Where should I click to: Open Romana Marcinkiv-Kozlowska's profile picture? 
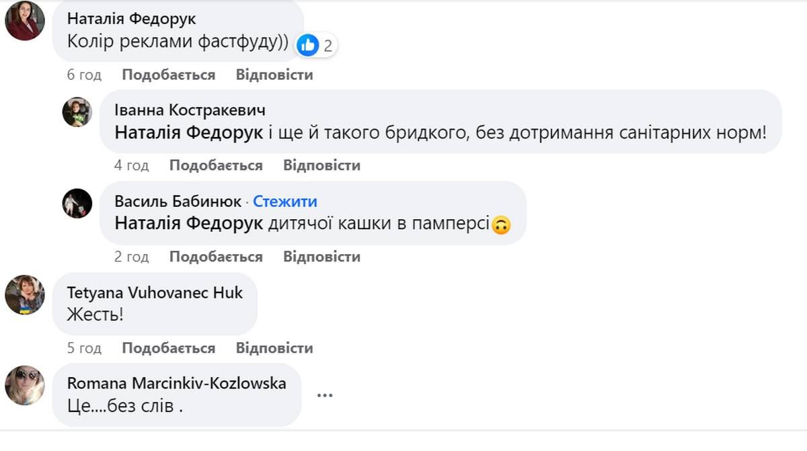point(24,386)
